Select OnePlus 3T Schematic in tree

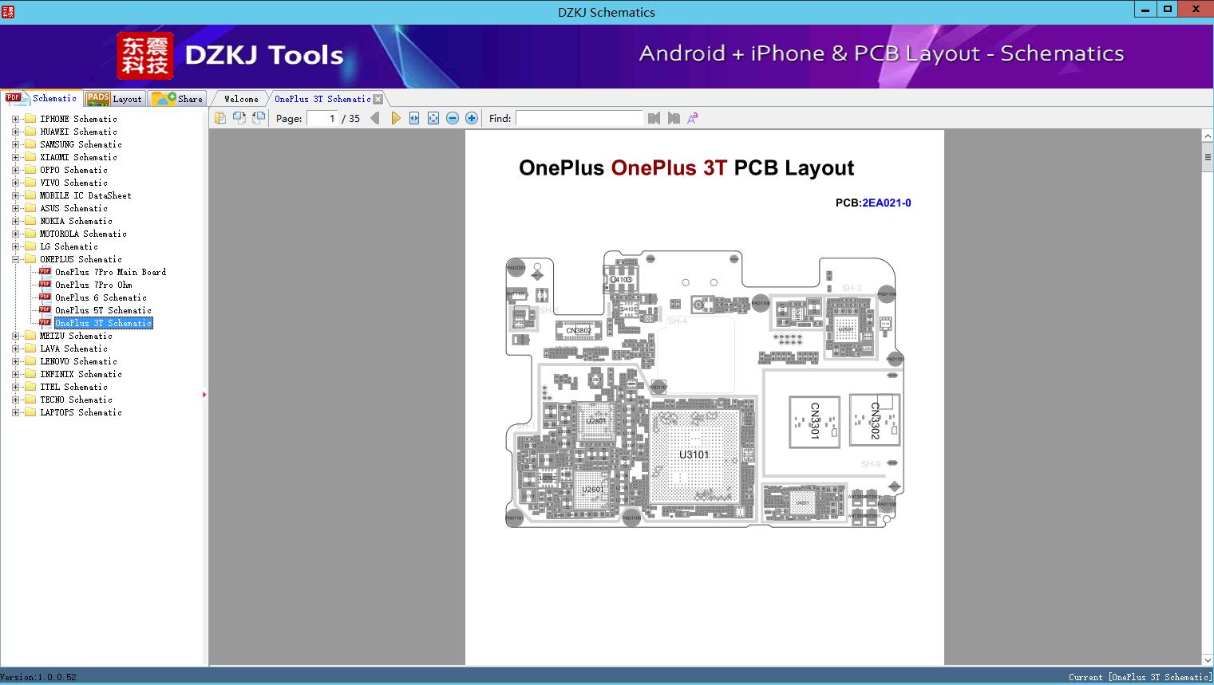tap(103, 323)
